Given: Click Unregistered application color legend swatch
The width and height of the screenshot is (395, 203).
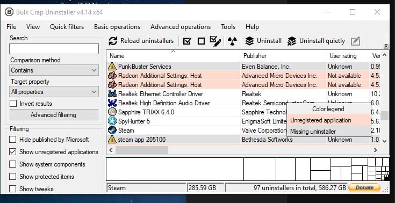Looking at the screenshot, I should tap(329, 120).
